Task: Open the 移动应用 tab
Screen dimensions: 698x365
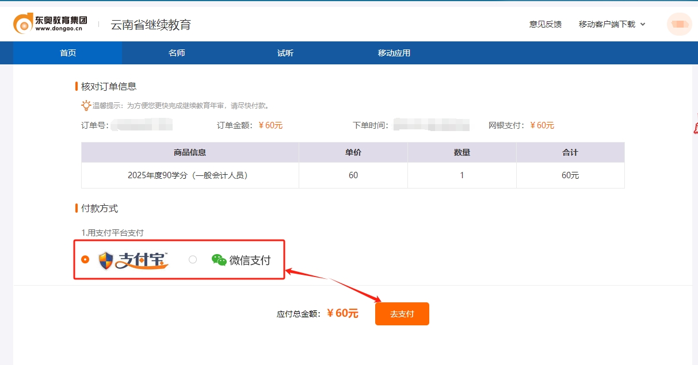Action: (x=394, y=52)
